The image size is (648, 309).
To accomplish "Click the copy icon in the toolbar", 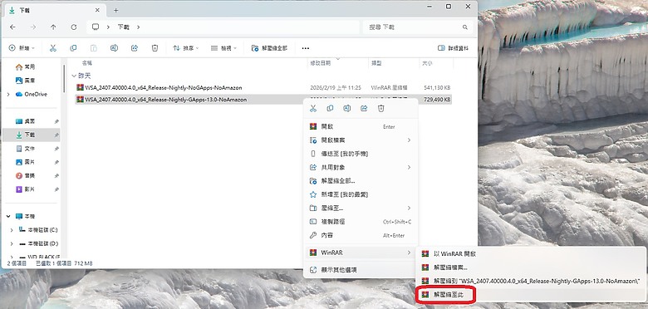I will [x=73, y=48].
